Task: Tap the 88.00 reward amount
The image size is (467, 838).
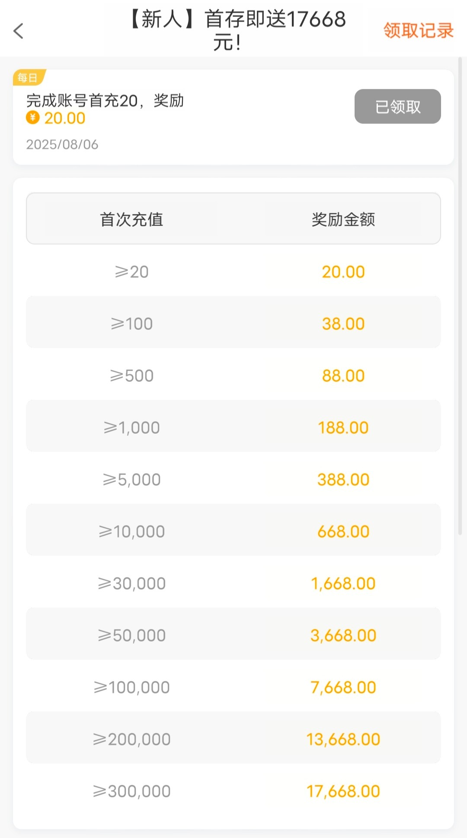Action: pos(343,376)
